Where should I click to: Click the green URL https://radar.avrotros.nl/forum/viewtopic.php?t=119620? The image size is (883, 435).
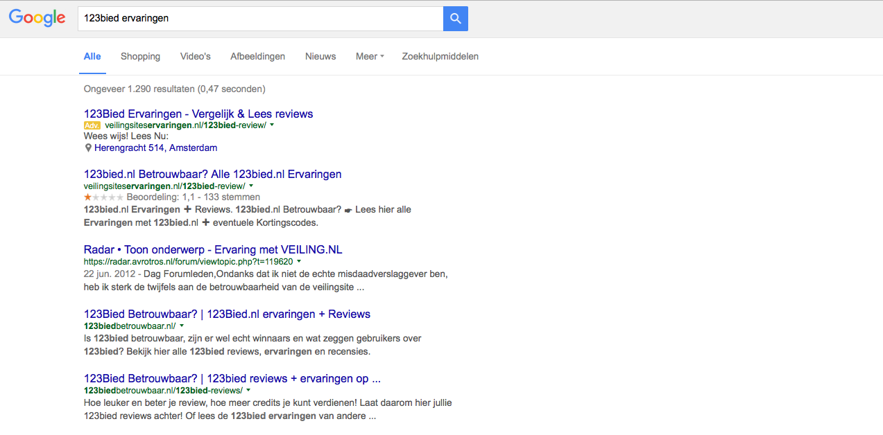click(188, 262)
